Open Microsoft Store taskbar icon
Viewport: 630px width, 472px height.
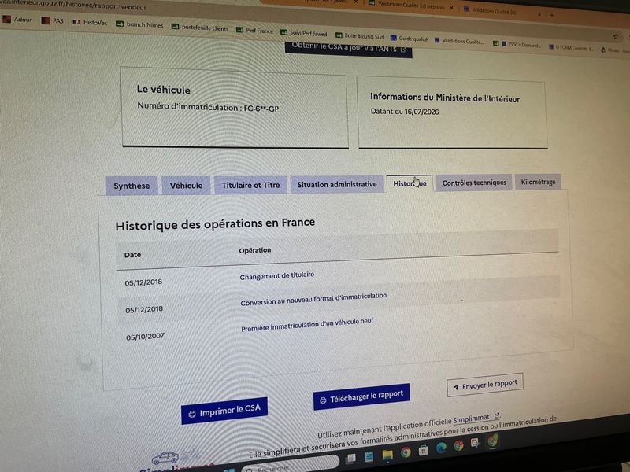424,451
